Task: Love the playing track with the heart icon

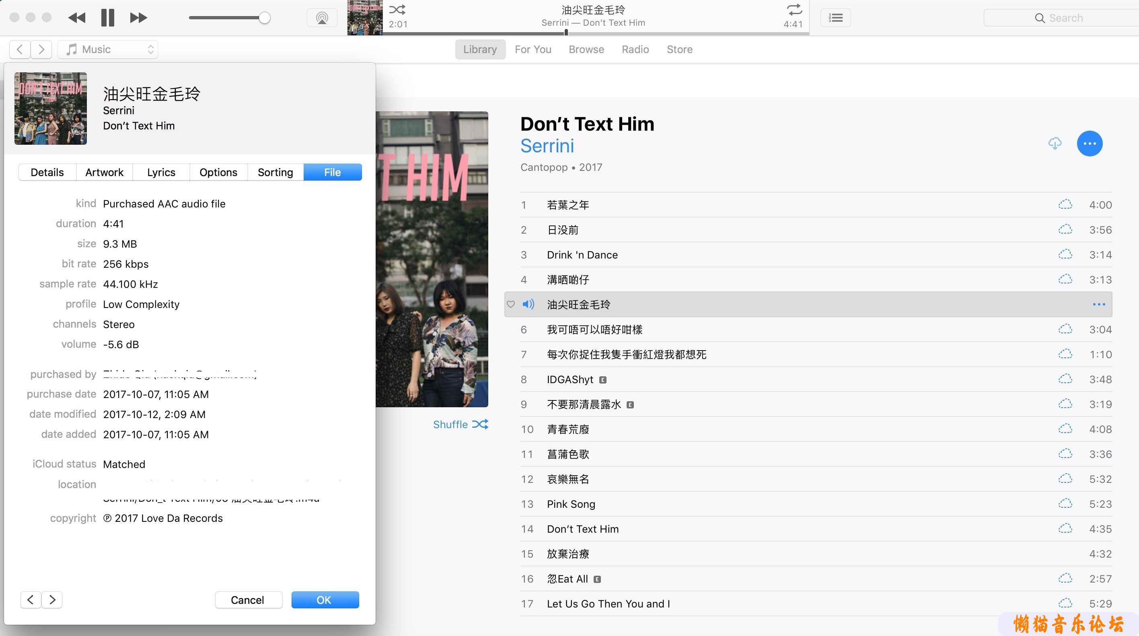Action: (511, 304)
